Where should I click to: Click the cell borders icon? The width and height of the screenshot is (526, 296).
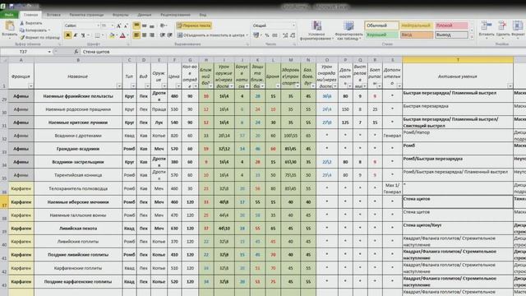(97, 35)
